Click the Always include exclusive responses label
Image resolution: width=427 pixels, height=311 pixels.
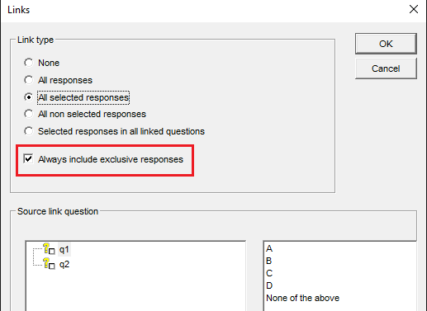click(111, 159)
